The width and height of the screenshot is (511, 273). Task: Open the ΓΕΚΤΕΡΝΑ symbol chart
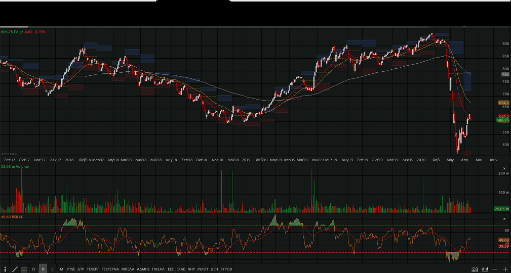[x=110, y=269]
